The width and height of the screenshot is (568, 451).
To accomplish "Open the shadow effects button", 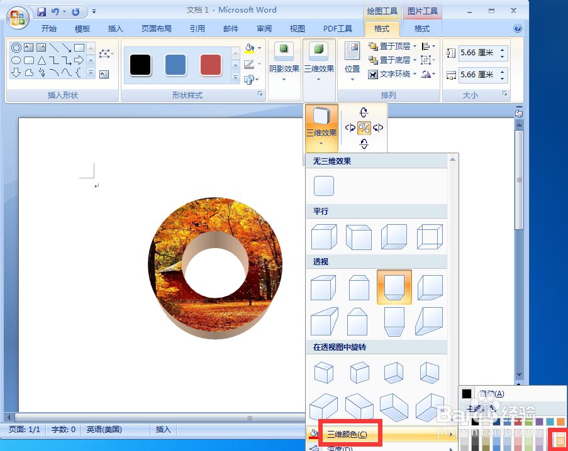I will pos(284,62).
